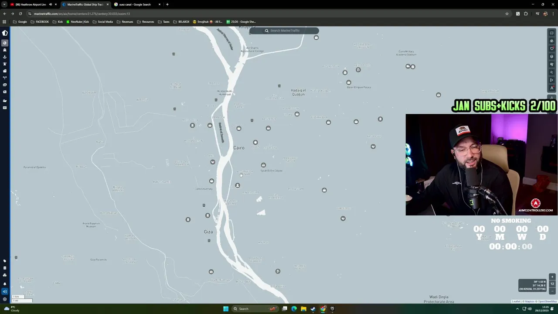The width and height of the screenshot is (558, 314).
Task: Open the Emojihub bookmark
Action: (208, 22)
